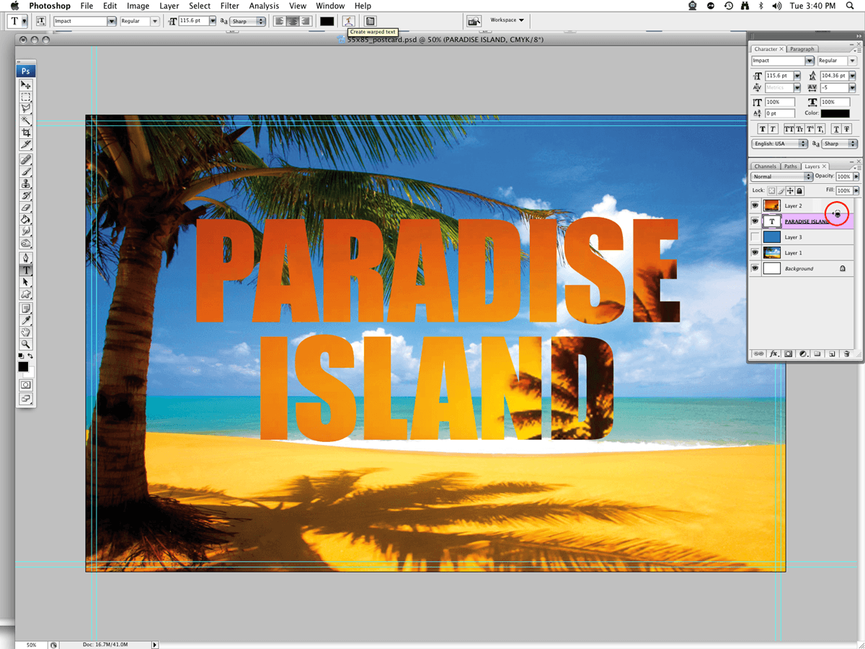Switch to the Channels tab
Image resolution: width=865 pixels, height=649 pixels.
(x=765, y=167)
